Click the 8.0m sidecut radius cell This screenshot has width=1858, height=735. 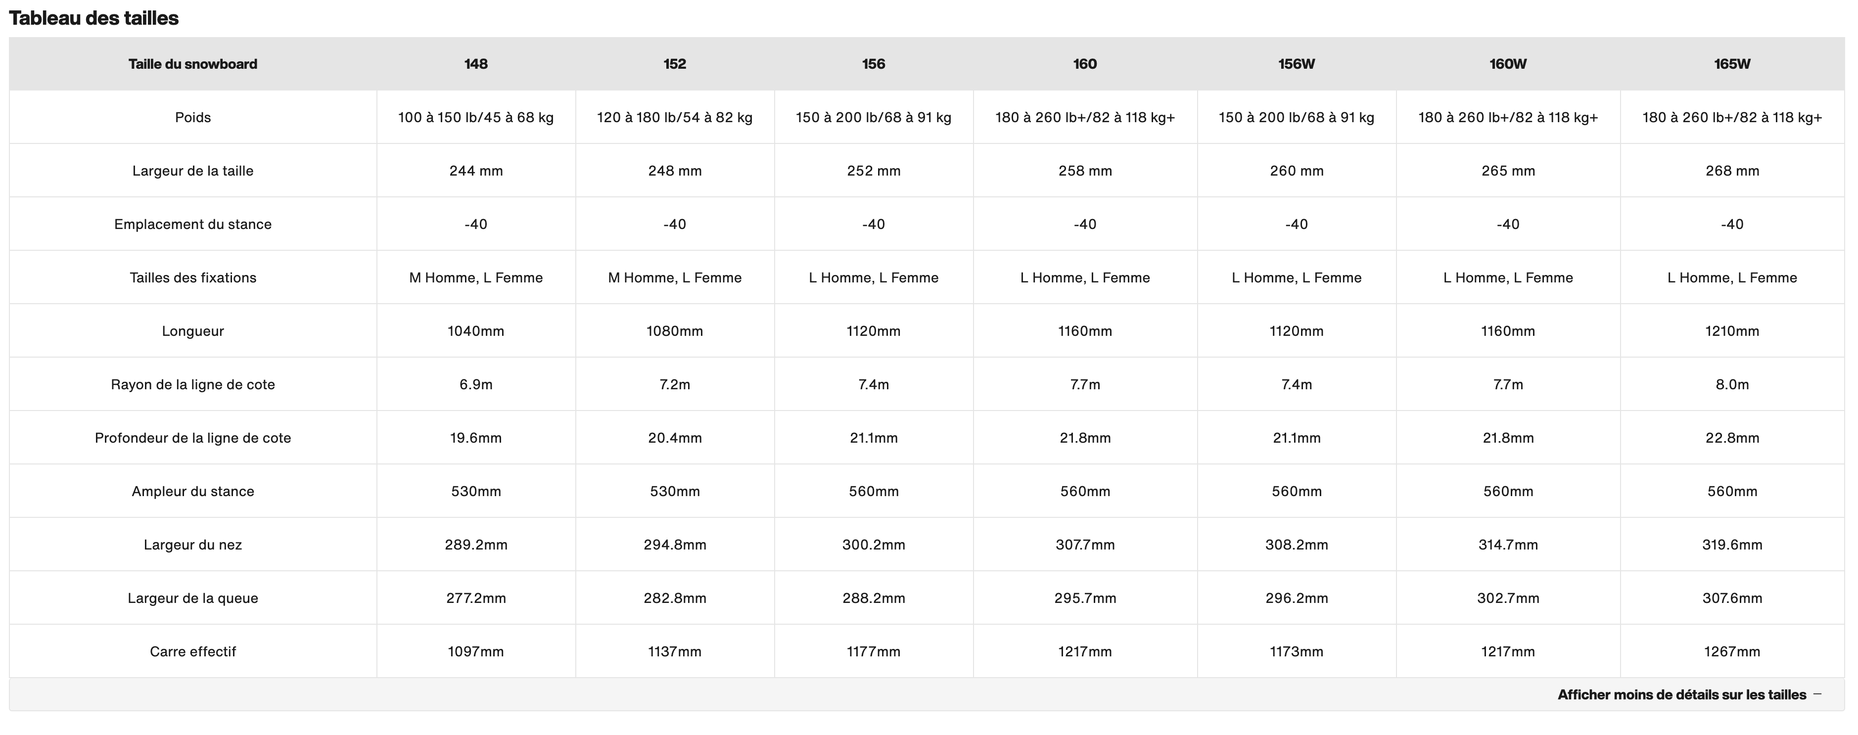(x=1732, y=384)
